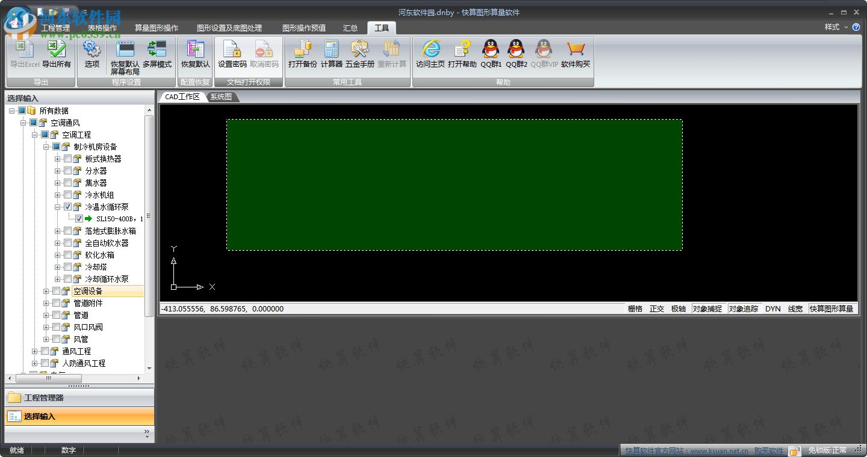
Task: Expand the 人防通风工程 tree node
Action: coord(35,363)
